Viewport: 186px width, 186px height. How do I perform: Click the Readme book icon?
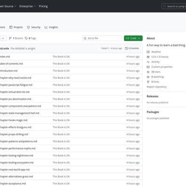coord(148,52)
